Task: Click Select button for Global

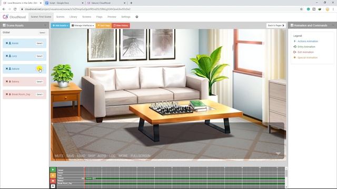Action: click(x=42, y=33)
